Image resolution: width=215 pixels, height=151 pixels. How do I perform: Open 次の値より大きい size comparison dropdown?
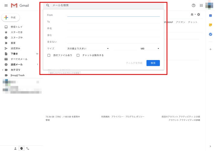click(x=88, y=49)
